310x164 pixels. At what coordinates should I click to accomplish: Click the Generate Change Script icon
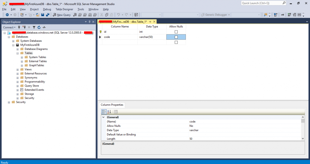point(275,15)
